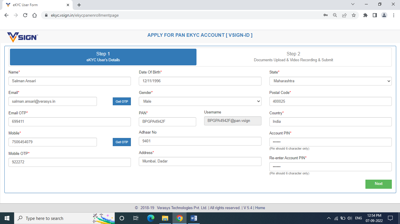Open the Extensions puzzle icon
The width and height of the screenshot is (400, 224).
[365, 15]
